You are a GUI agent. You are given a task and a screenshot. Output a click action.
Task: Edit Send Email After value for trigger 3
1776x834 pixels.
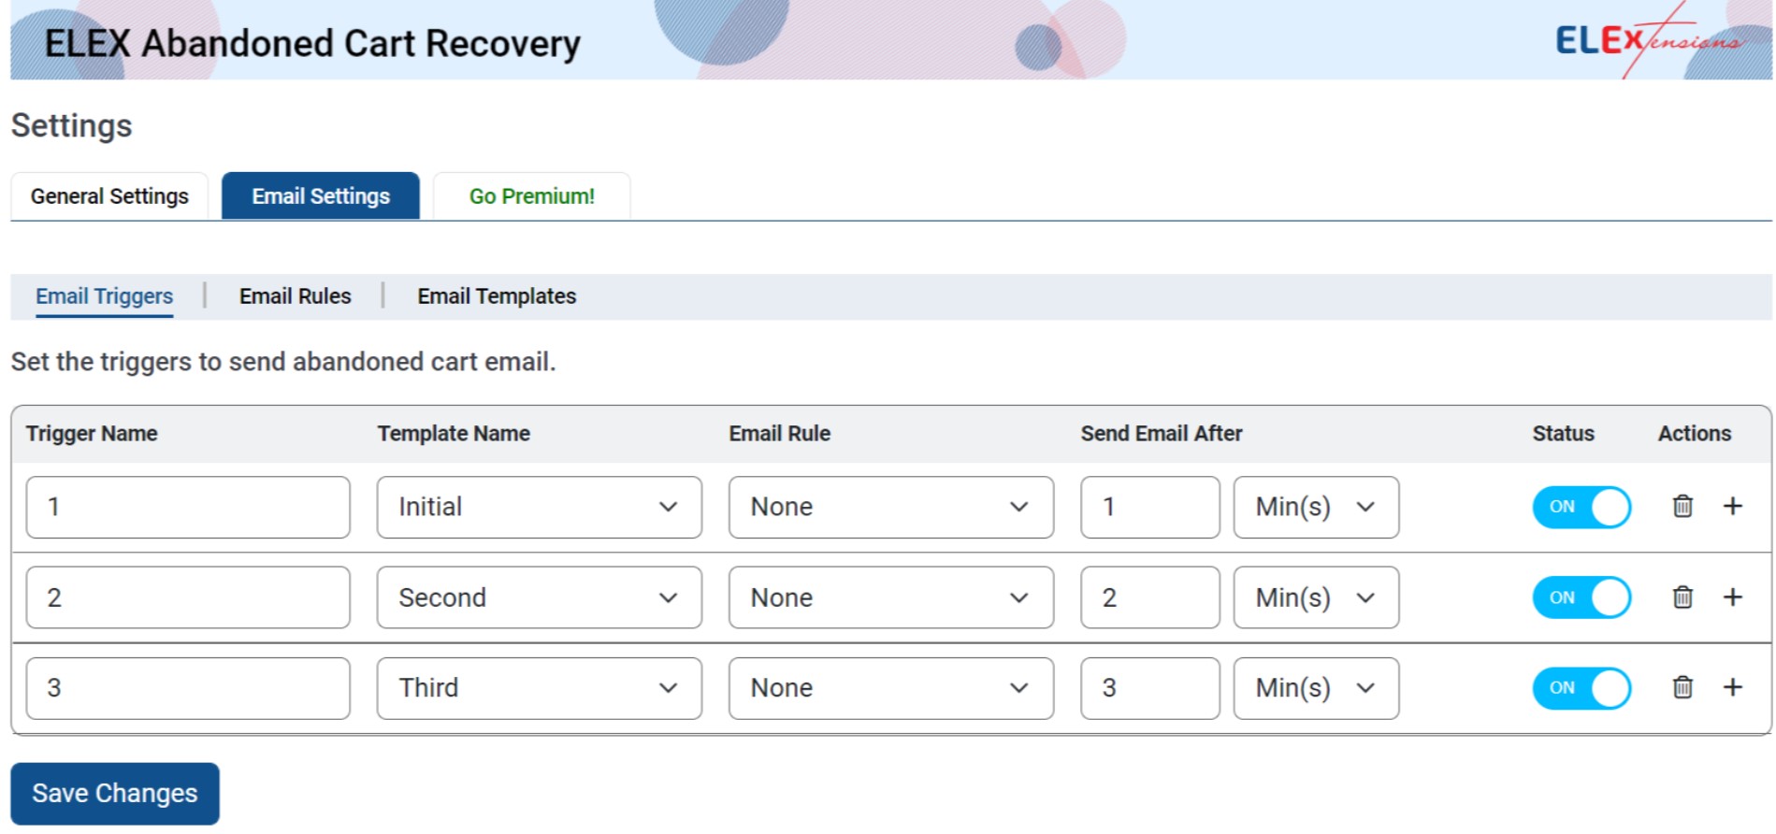1149,688
